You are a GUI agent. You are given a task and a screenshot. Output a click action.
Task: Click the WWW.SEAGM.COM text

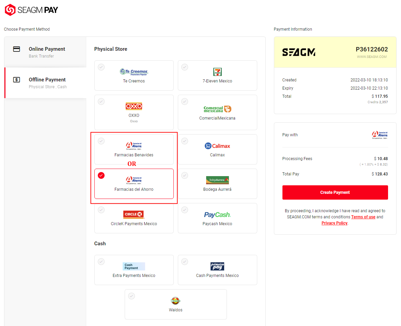372,57
